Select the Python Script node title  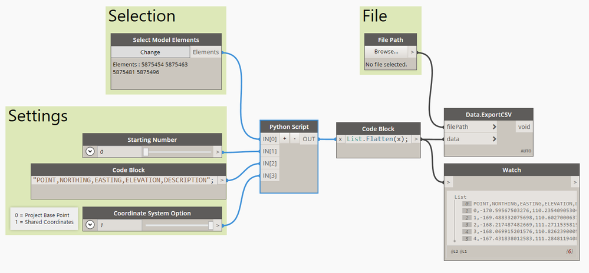(x=289, y=126)
